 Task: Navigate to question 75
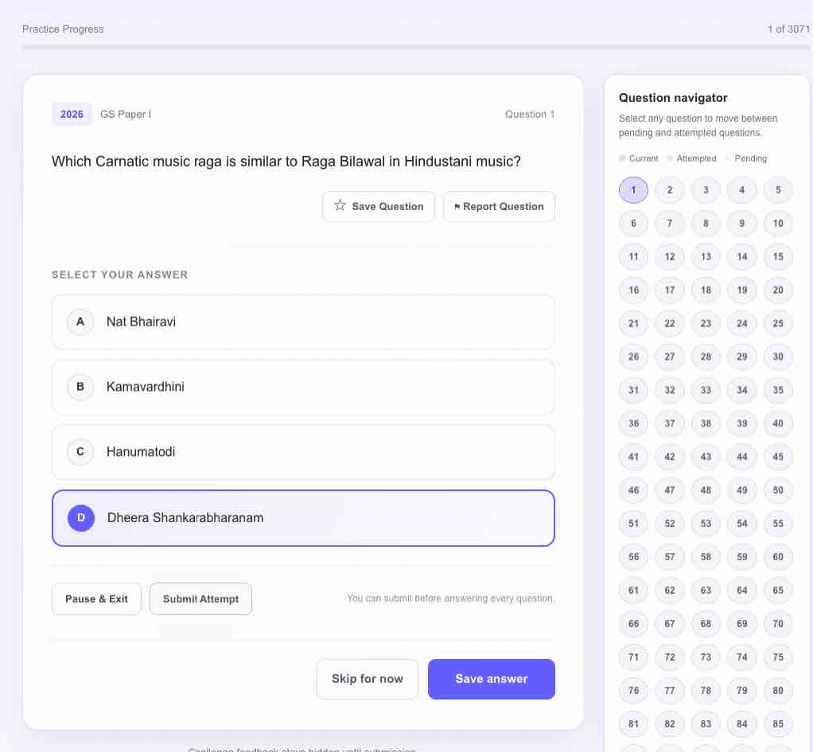778,657
